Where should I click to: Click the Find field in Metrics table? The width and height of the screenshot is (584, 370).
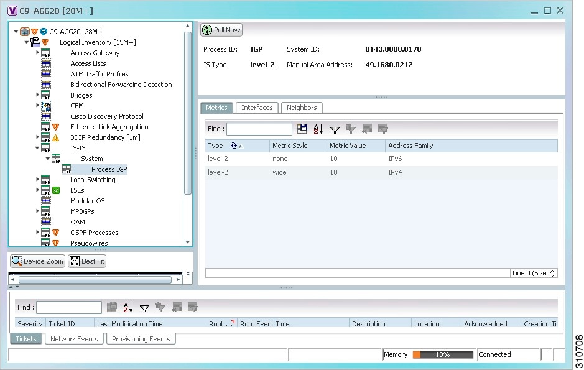pos(259,129)
